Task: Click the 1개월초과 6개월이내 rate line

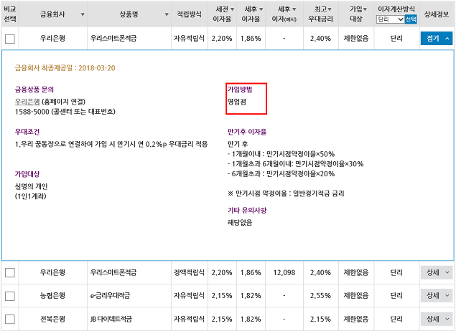Action: point(295,164)
